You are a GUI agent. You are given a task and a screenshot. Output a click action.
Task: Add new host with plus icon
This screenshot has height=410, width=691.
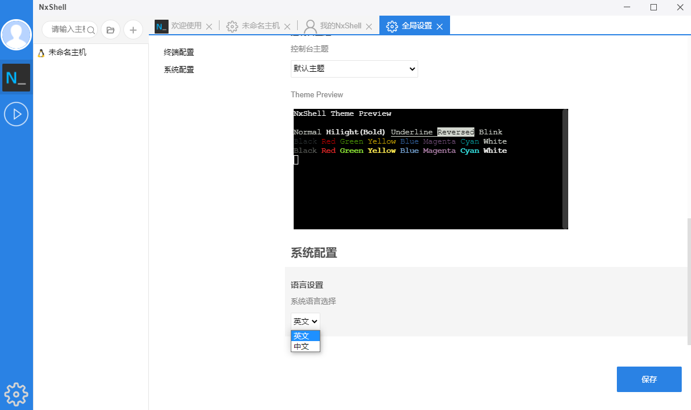tap(133, 30)
